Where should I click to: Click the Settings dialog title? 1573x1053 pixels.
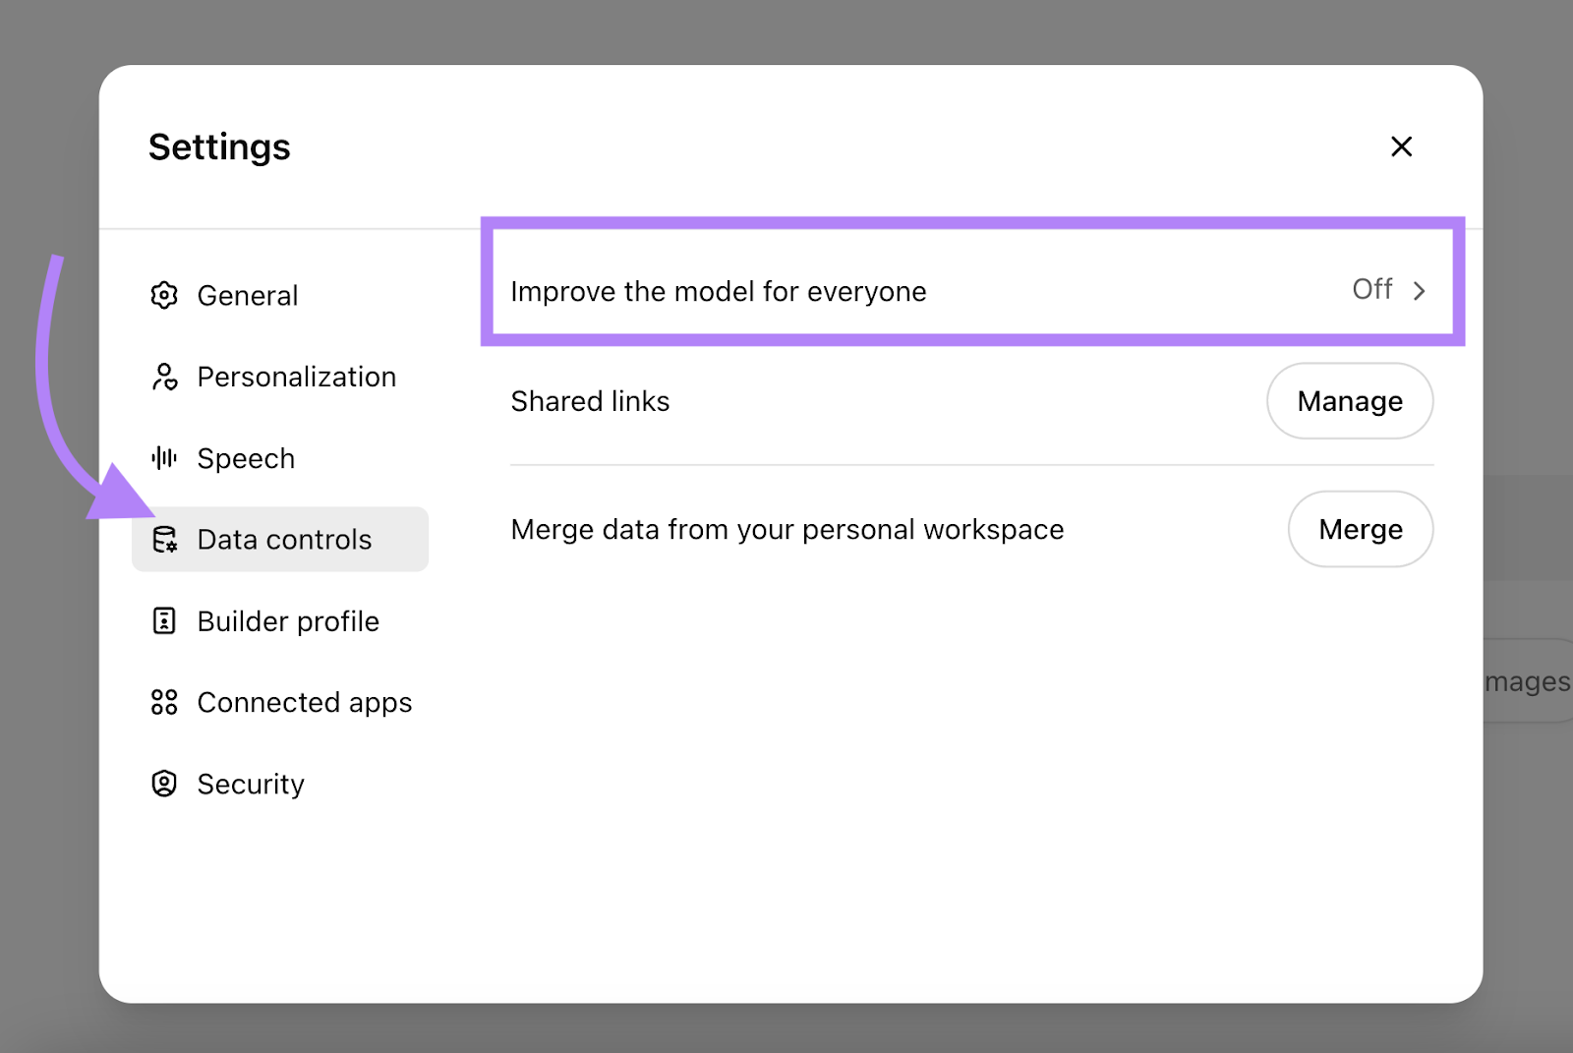click(x=218, y=146)
